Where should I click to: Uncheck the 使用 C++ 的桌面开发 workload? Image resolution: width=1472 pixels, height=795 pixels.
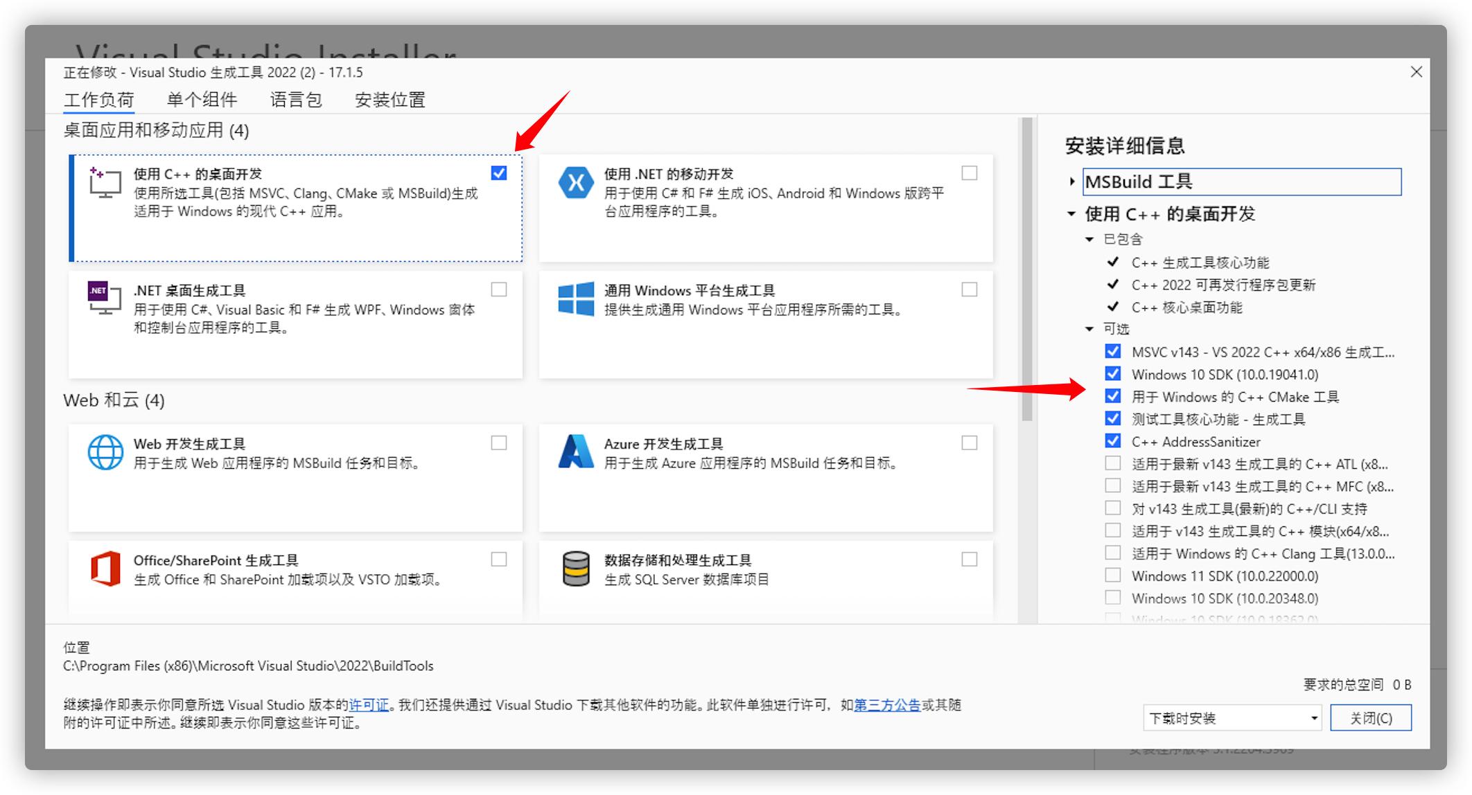(x=499, y=173)
